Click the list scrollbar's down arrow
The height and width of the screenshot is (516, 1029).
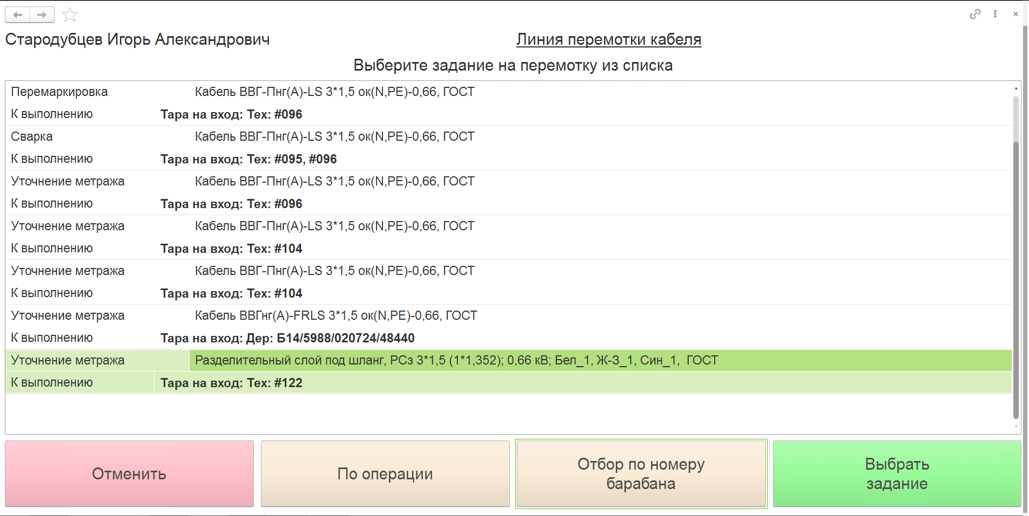[1016, 427]
